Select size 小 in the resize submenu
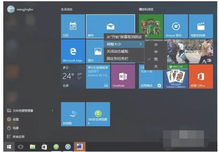Screen dimensions: 219x152 156,44
